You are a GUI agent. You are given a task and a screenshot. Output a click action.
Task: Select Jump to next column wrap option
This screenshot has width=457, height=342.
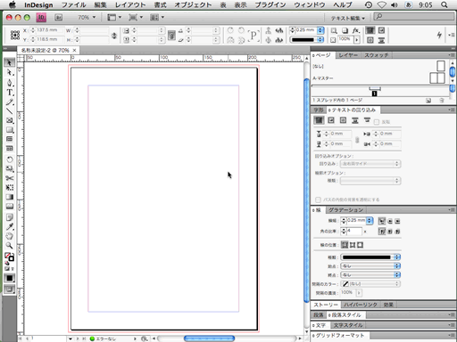367,120
